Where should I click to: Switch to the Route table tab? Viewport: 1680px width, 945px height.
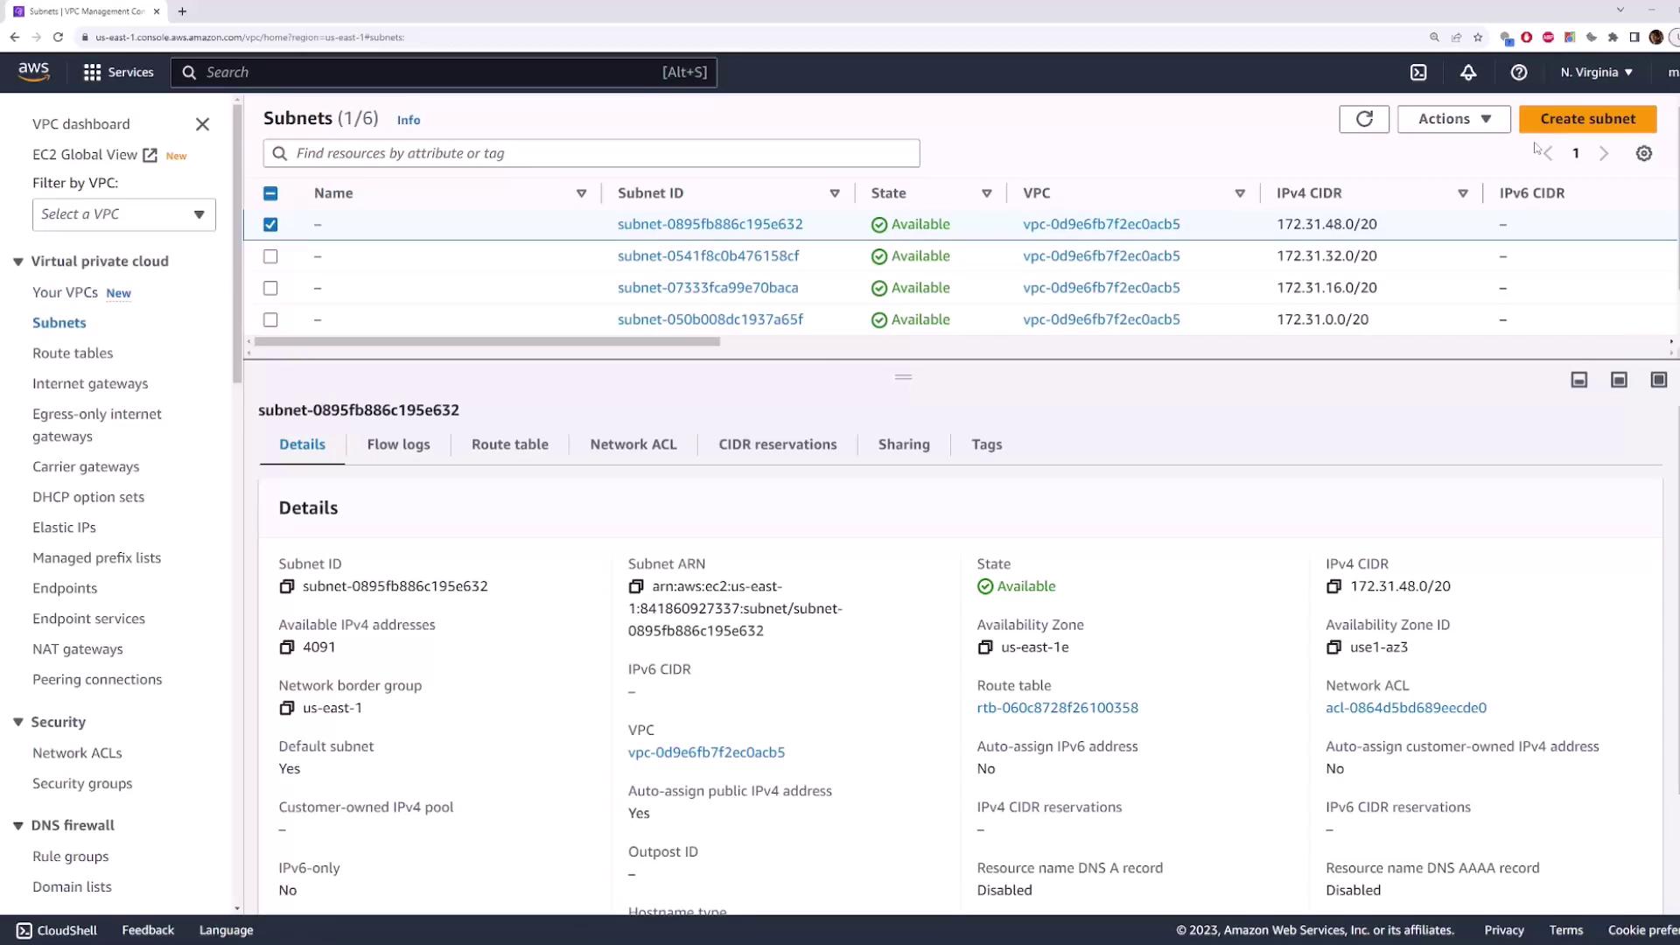pos(509,444)
